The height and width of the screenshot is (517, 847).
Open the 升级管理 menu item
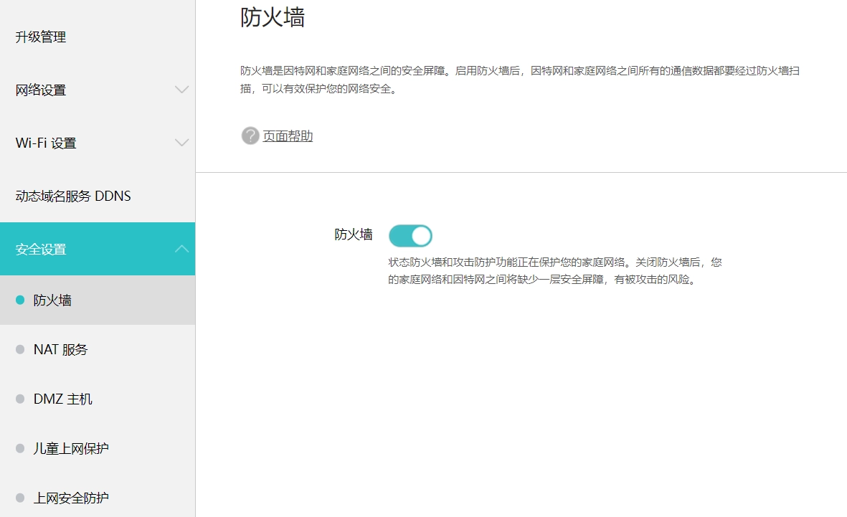(41, 37)
